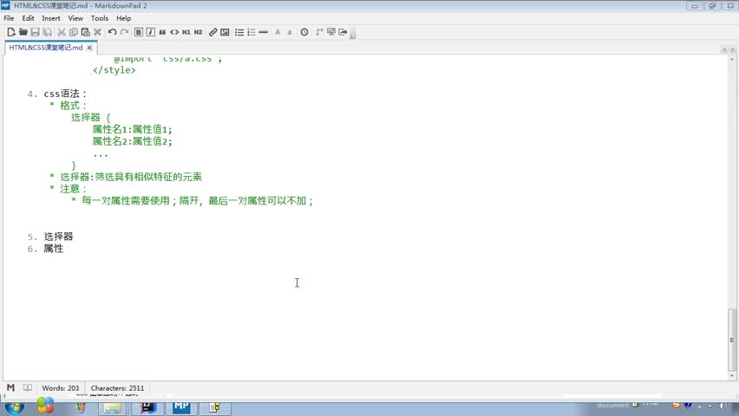Insert a hyperlink
The width and height of the screenshot is (739, 416).
point(213,32)
